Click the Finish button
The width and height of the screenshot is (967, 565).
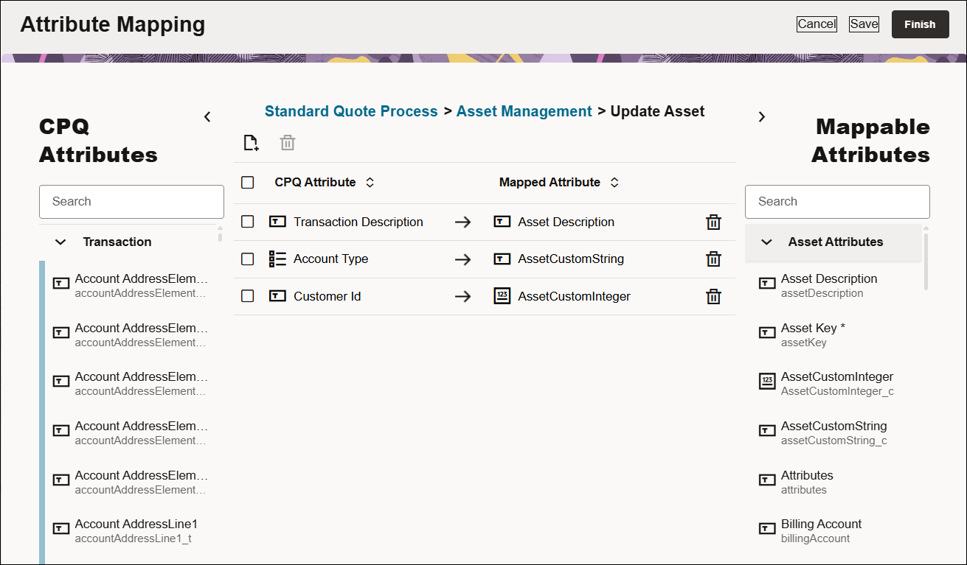pos(920,24)
